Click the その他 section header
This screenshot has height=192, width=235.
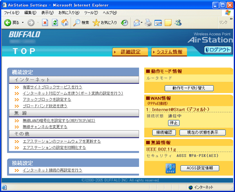pyautogui.click(x=74, y=134)
